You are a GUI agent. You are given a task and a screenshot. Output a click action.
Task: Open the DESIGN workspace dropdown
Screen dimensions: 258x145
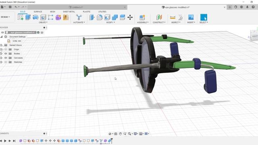click(x=5, y=17)
